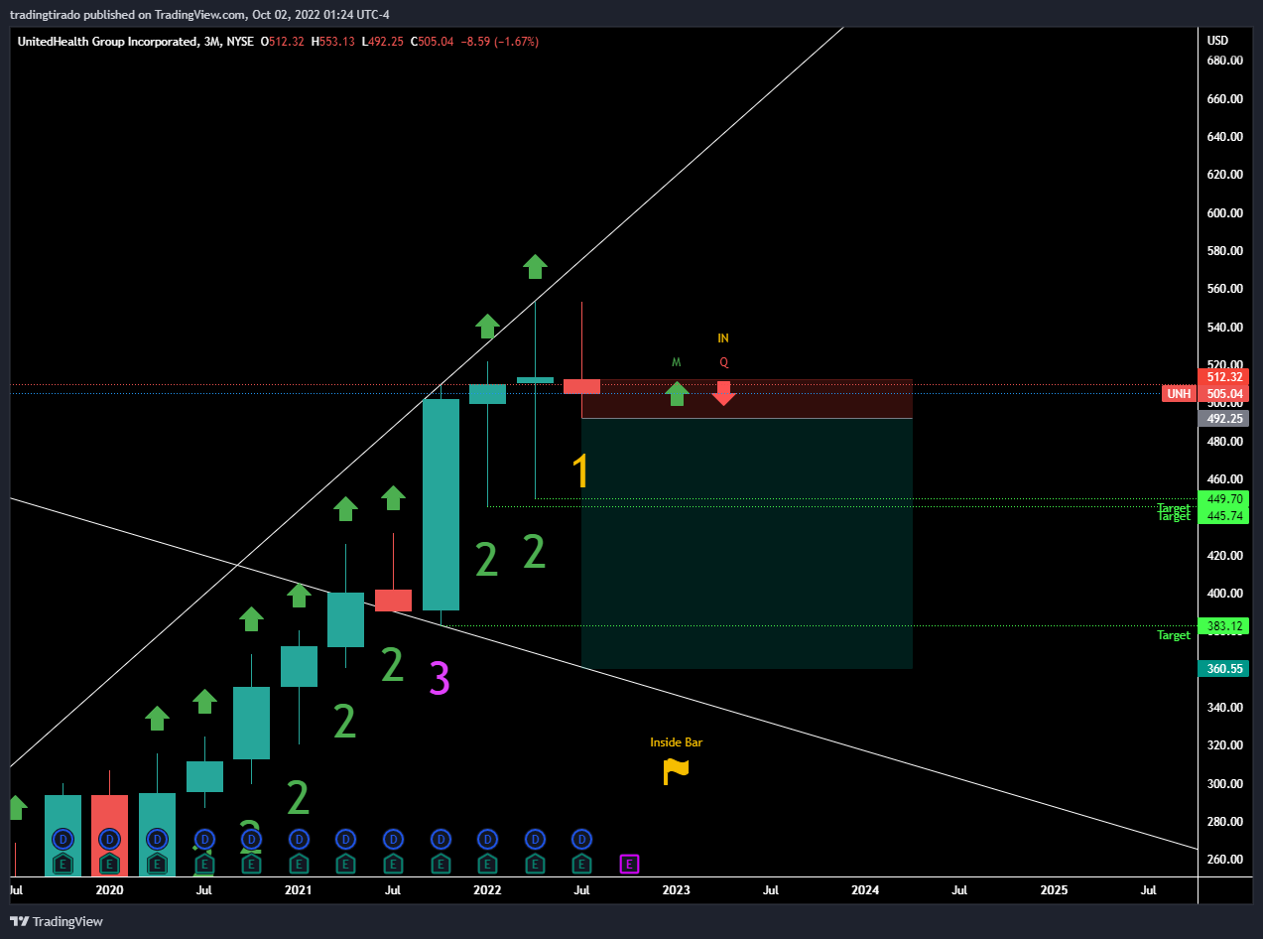Viewport: 1263px width, 939px height.
Task: Click the green 383.12 target price label
Action: [x=1223, y=626]
